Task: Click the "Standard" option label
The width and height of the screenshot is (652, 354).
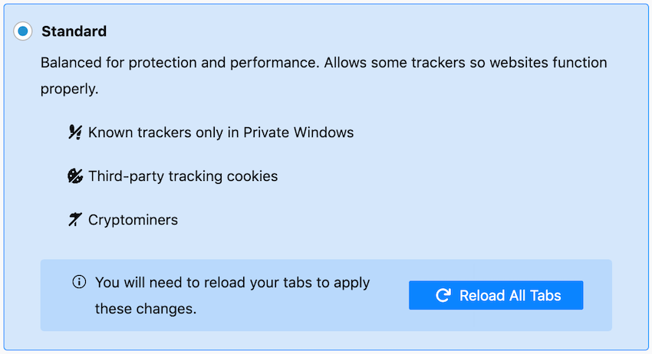Action: pyautogui.click(x=74, y=31)
